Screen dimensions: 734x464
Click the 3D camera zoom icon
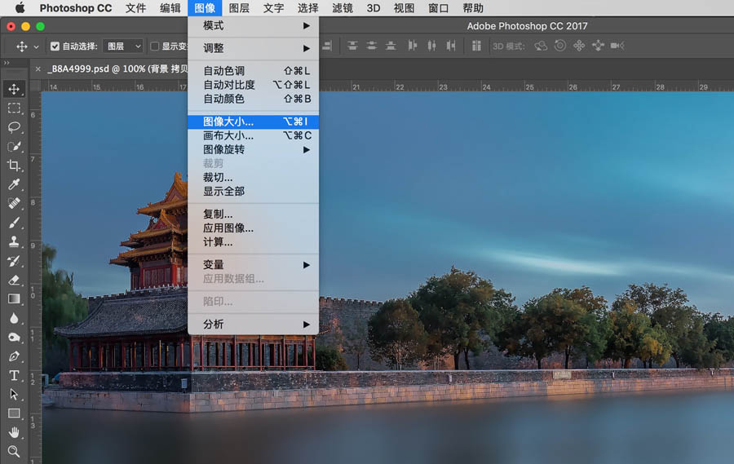[x=617, y=46]
